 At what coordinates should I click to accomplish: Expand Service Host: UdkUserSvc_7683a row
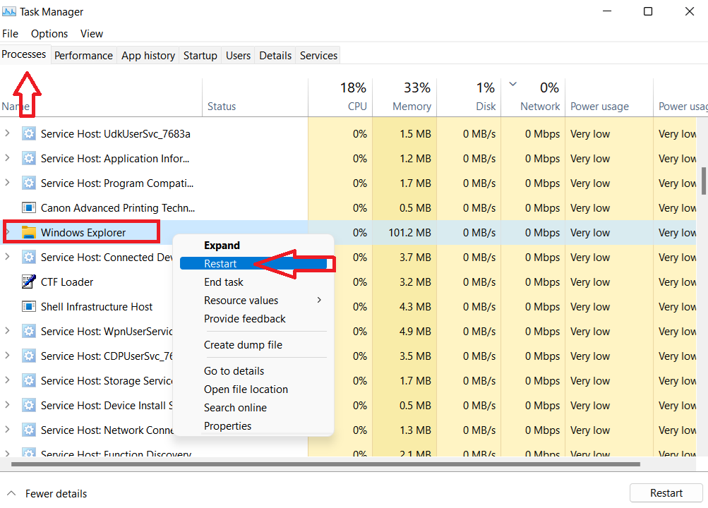click(x=7, y=133)
